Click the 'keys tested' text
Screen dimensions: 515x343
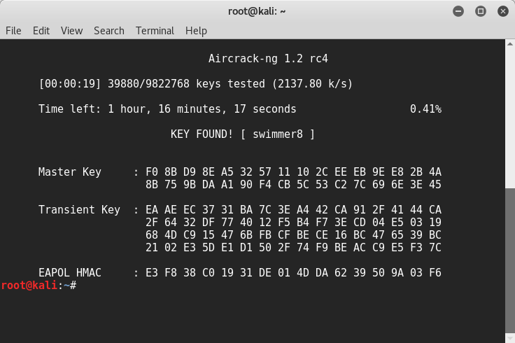(x=231, y=84)
